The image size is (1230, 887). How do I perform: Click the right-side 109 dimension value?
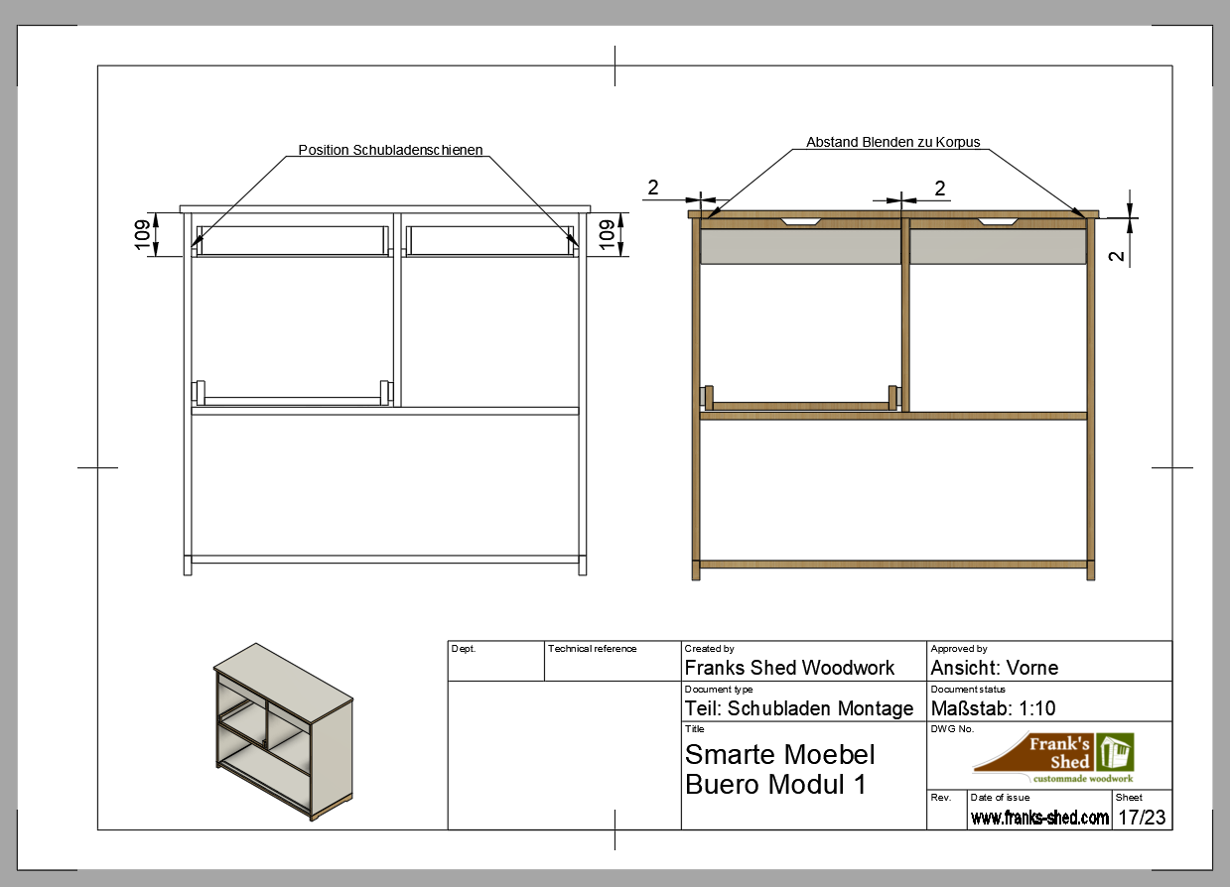(x=605, y=235)
